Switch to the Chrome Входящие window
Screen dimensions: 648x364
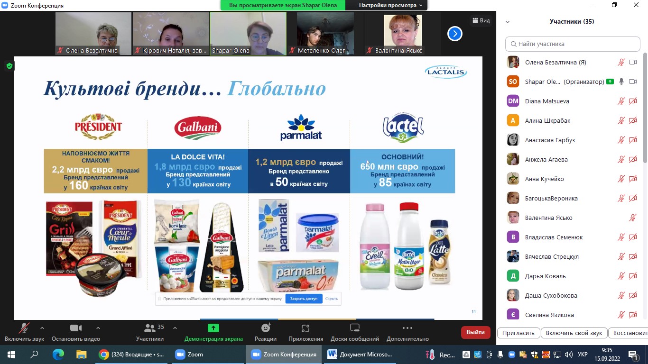click(132, 355)
